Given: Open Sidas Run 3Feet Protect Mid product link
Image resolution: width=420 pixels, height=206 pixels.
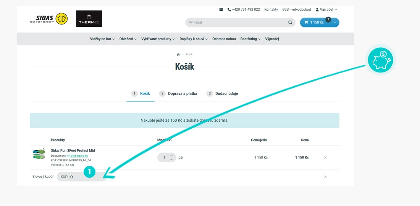Looking at the screenshot, I should click(73, 151).
